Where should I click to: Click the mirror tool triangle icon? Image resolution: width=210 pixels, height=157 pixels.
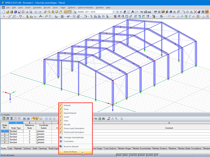pos(191,12)
